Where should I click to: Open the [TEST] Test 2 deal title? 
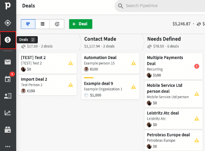[33, 57]
